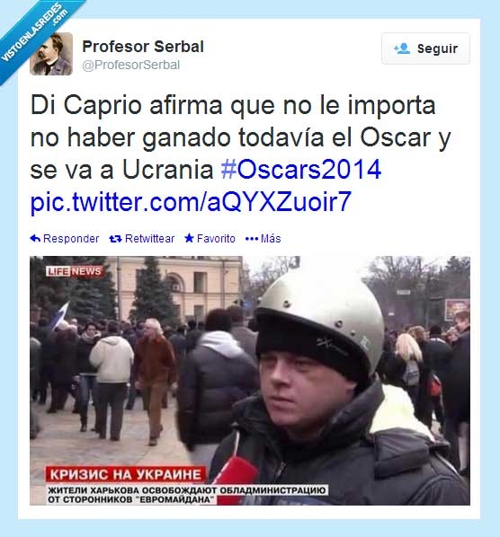Click the LIFE NEWS logo in the photo
This screenshot has height=537, width=500.
(75, 271)
